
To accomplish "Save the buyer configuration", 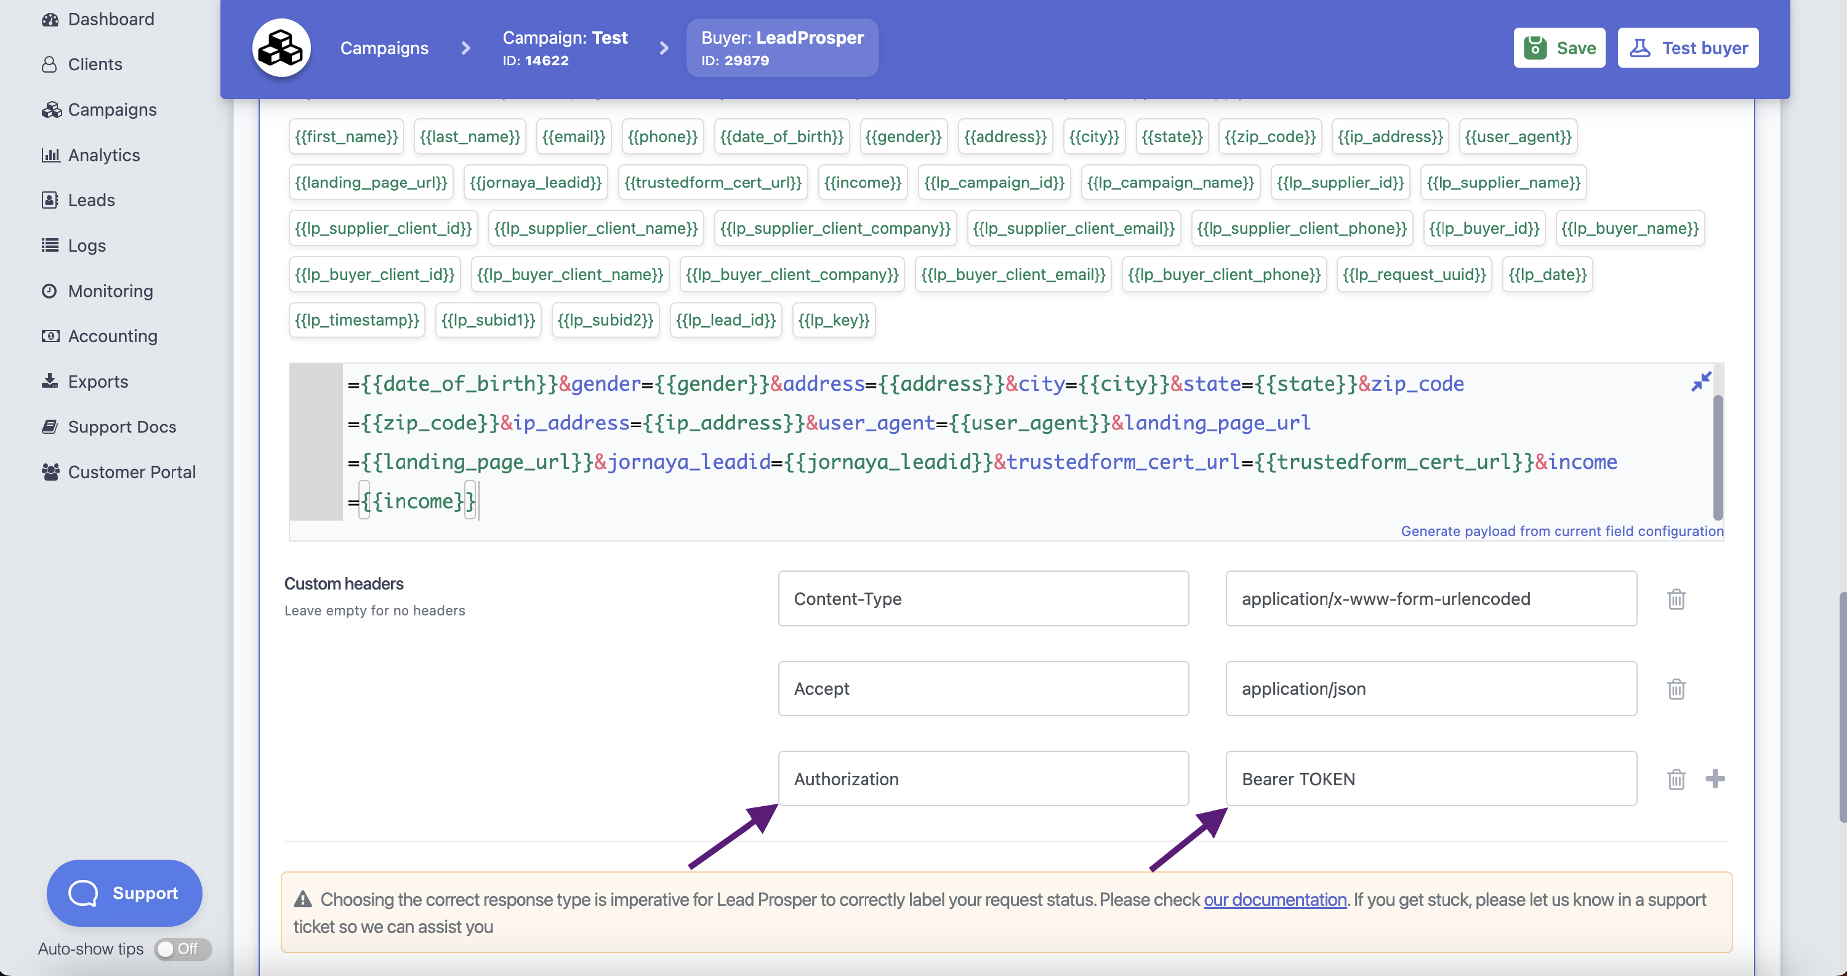I will pyautogui.click(x=1559, y=47).
